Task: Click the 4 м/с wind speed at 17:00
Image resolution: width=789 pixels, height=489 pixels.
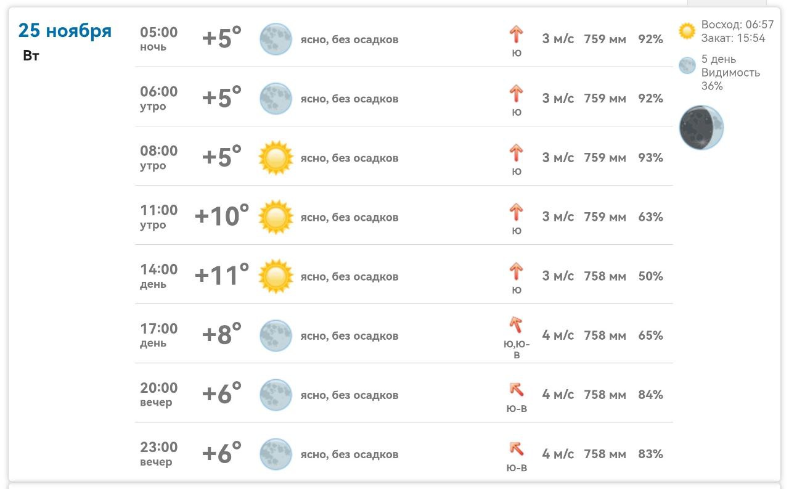Action: coord(558,335)
